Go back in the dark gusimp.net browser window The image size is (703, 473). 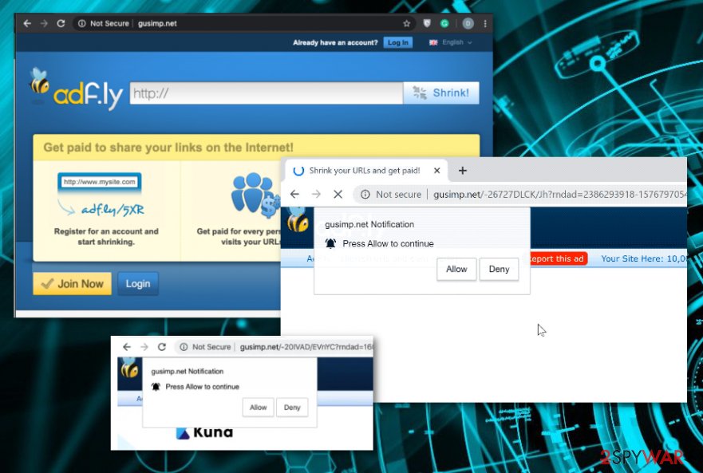coord(27,23)
